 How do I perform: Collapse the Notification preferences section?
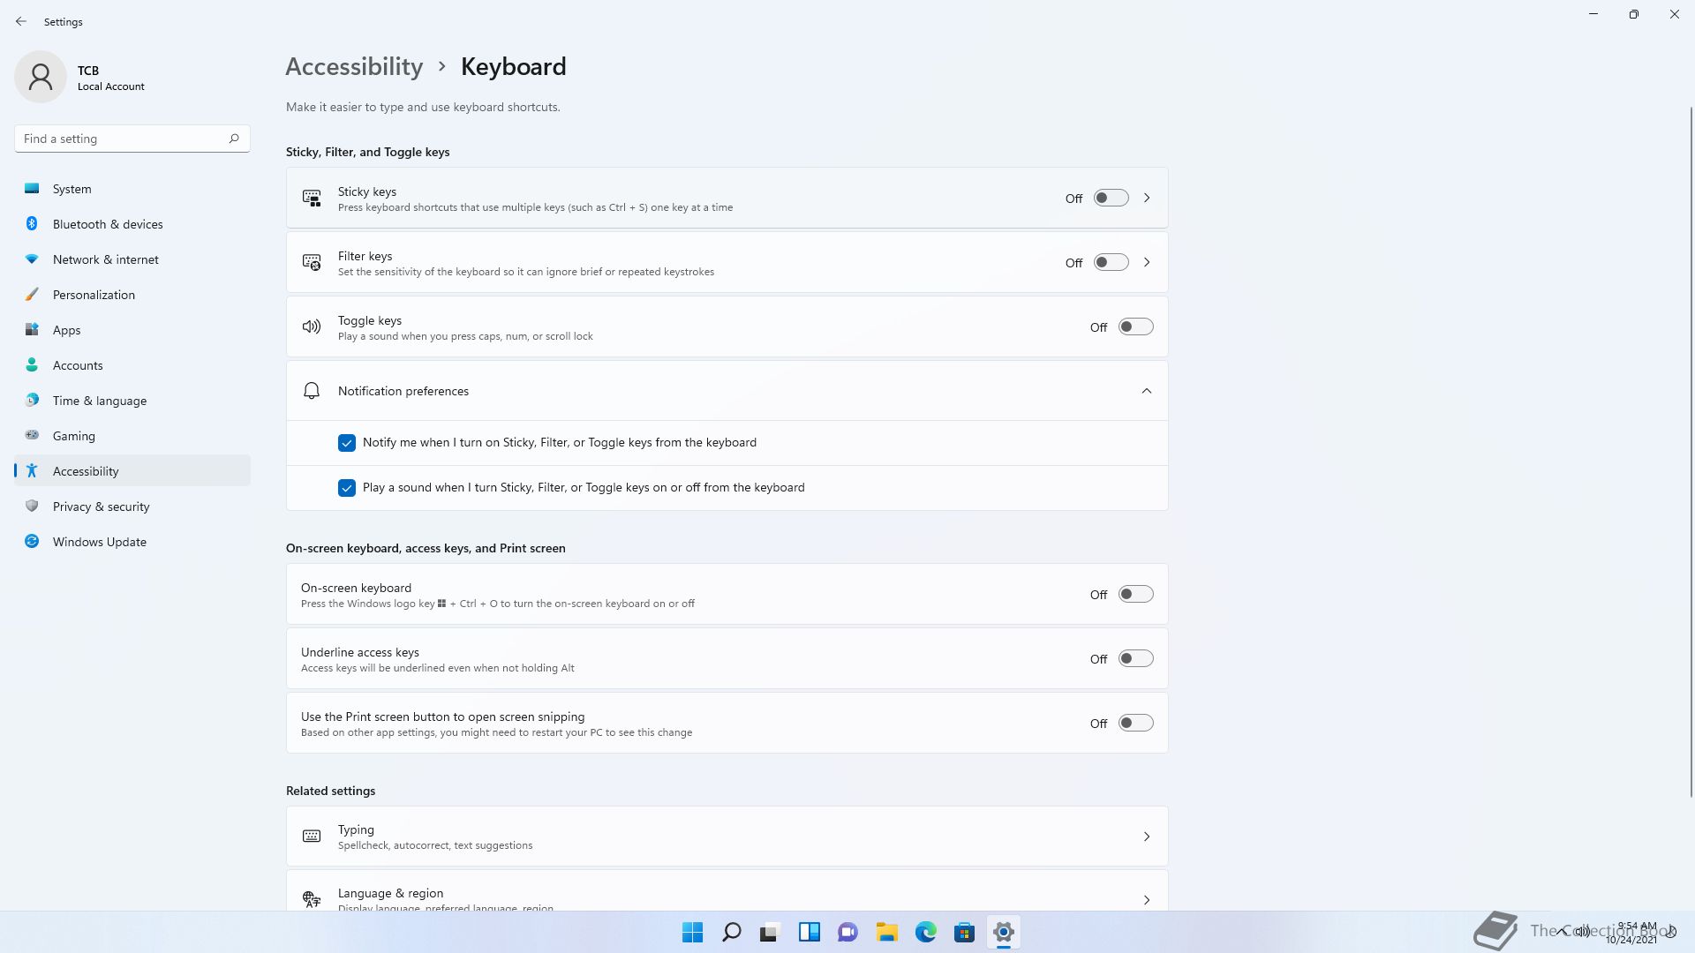(x=1147, y=391)
